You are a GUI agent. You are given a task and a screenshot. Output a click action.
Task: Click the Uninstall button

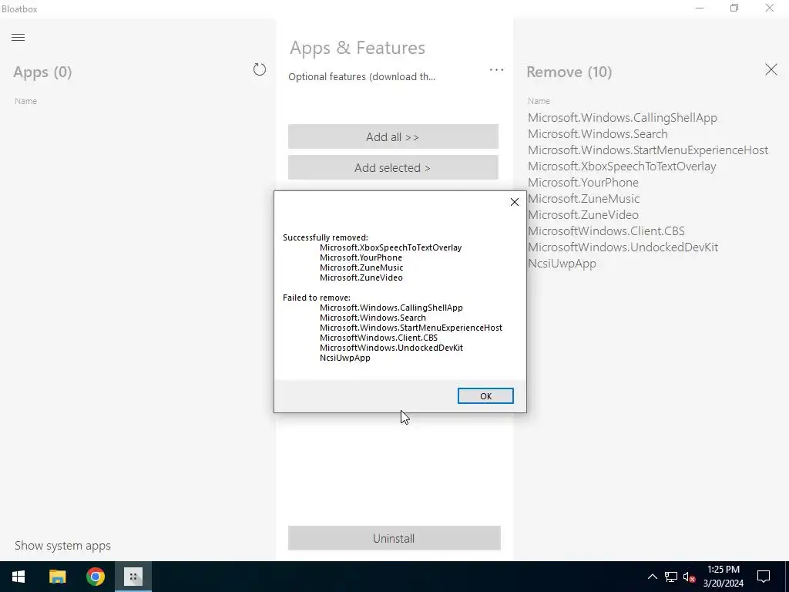tap(394, 538)
